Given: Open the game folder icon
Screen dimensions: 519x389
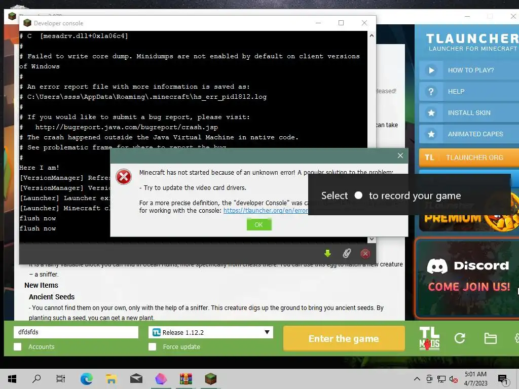Looking at the screenshot, I should [490, 338].
